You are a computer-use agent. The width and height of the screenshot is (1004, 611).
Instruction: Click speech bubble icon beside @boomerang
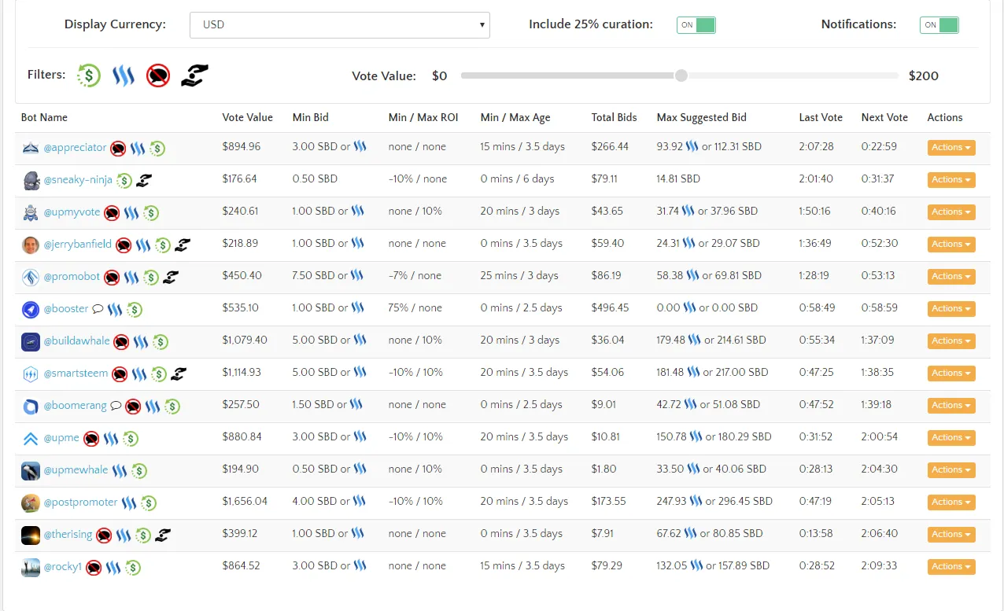coord(116,406)
